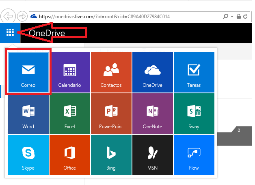255x185 pixels.
Task: Open the Bing tile
Action: (111, 155)
